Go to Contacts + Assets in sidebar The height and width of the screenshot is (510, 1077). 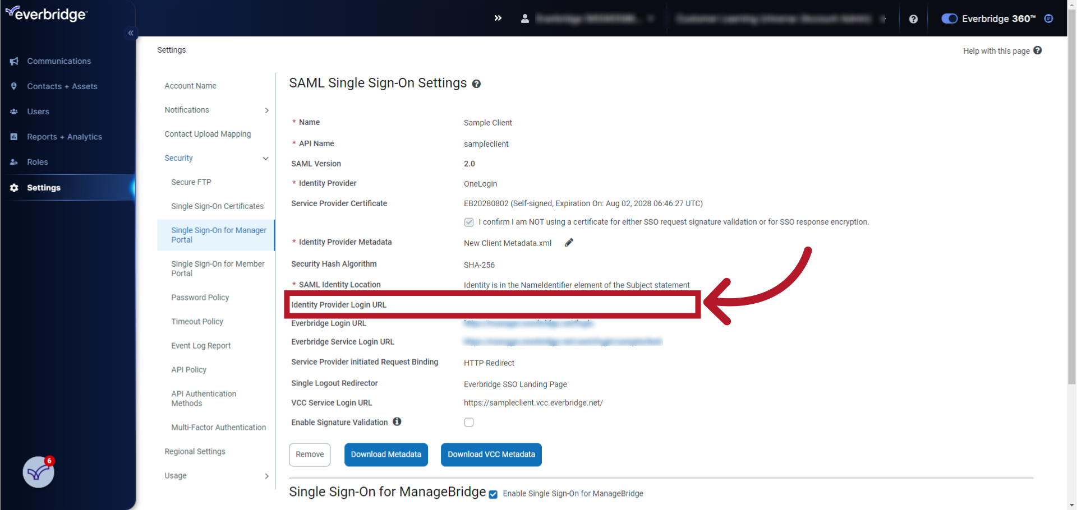pos(62,86)
